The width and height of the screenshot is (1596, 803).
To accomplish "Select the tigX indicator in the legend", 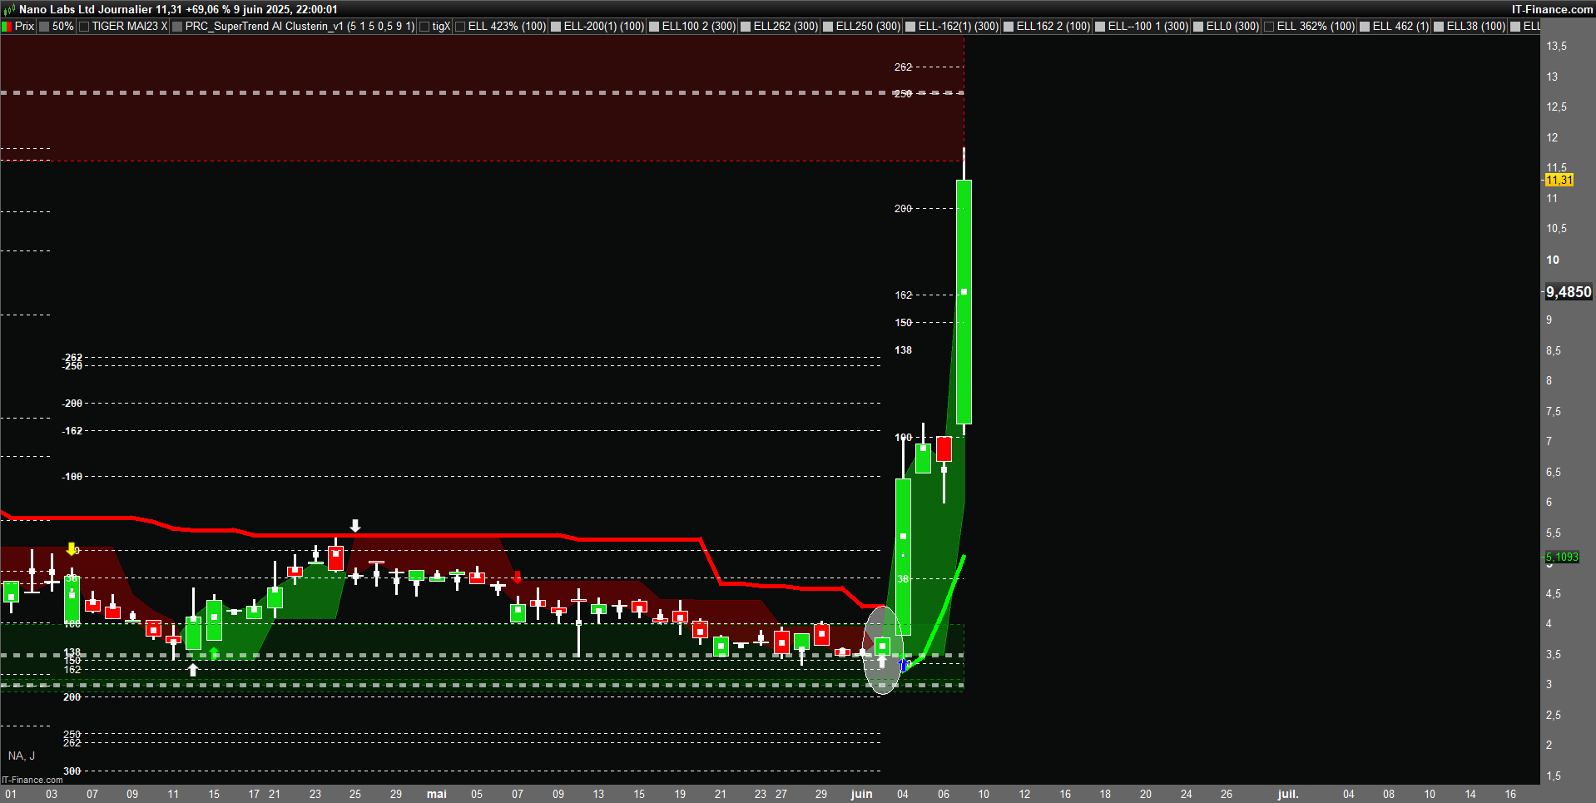I will [x=441, y=27].
